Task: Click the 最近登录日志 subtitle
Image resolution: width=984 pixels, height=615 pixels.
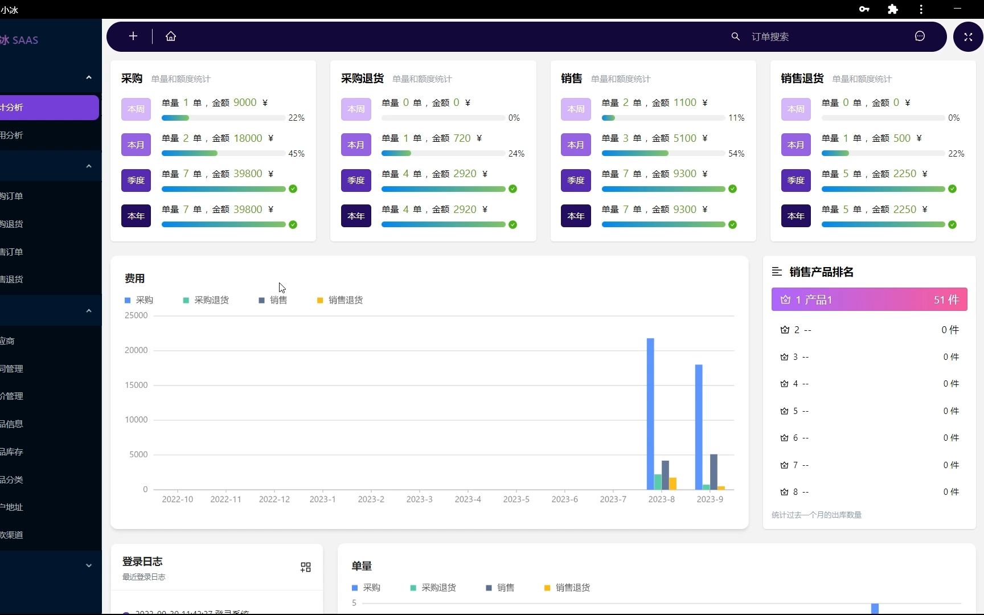Action: (143, 577)
